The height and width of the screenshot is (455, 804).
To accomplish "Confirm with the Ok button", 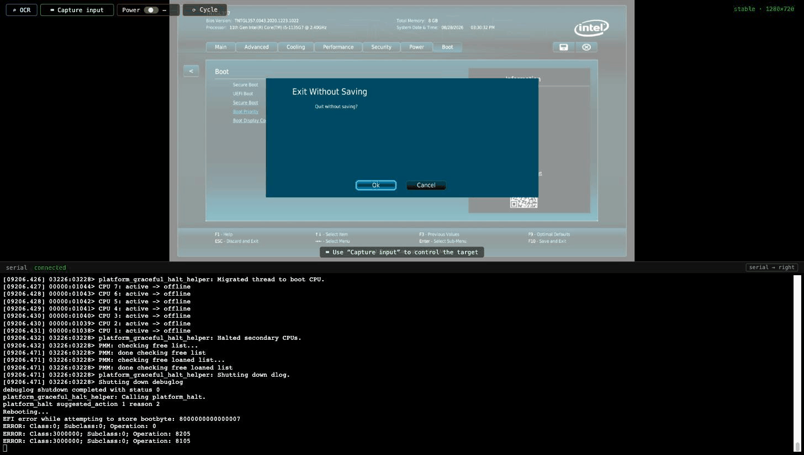I will pos(376,185).
